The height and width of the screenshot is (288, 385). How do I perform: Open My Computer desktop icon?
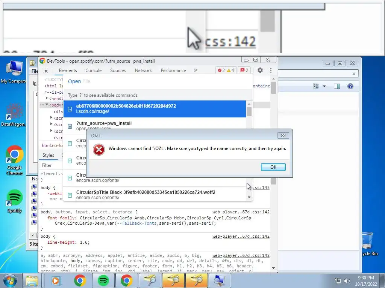tap(14, 72)
